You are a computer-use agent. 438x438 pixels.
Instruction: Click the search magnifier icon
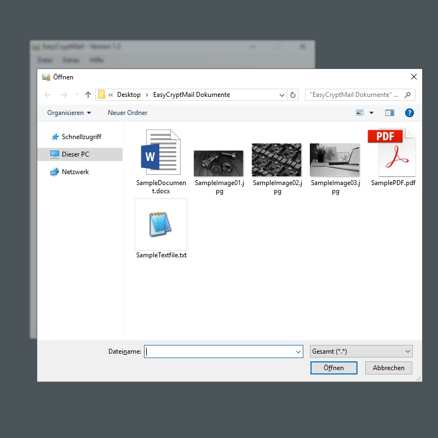[408, 95]
